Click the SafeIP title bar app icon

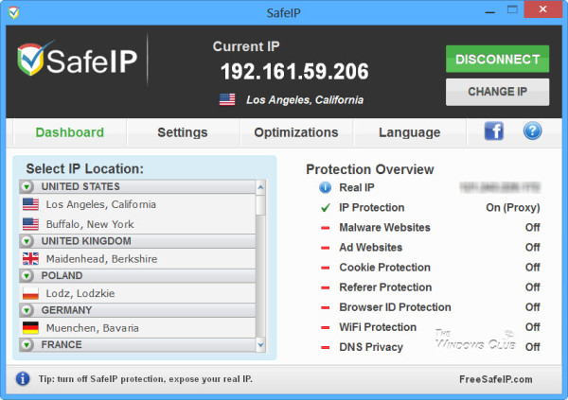14,12
